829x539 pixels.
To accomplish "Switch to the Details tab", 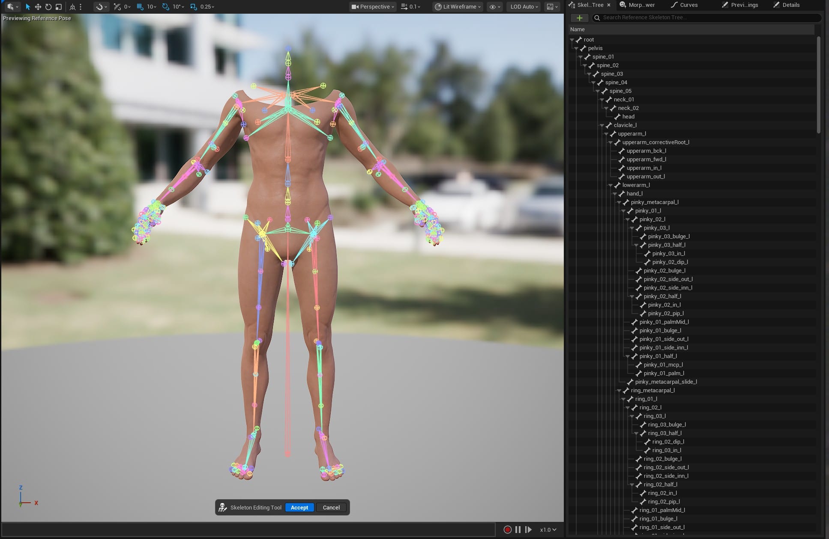I will 787,5.
